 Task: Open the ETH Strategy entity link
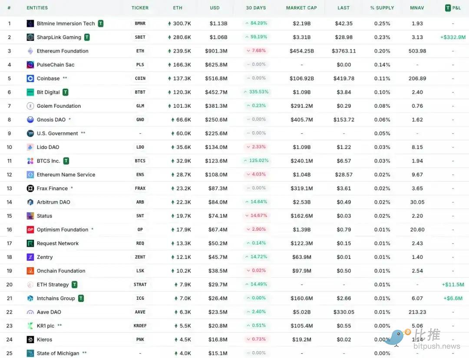pyautogui.click(x=53, y=285)
